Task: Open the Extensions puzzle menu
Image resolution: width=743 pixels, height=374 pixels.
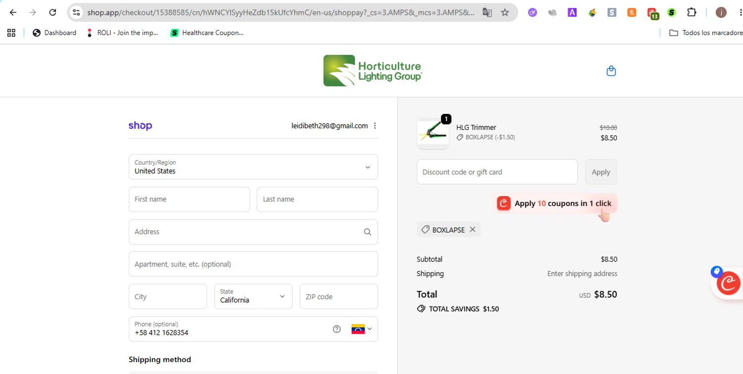Action: (691, 12)
